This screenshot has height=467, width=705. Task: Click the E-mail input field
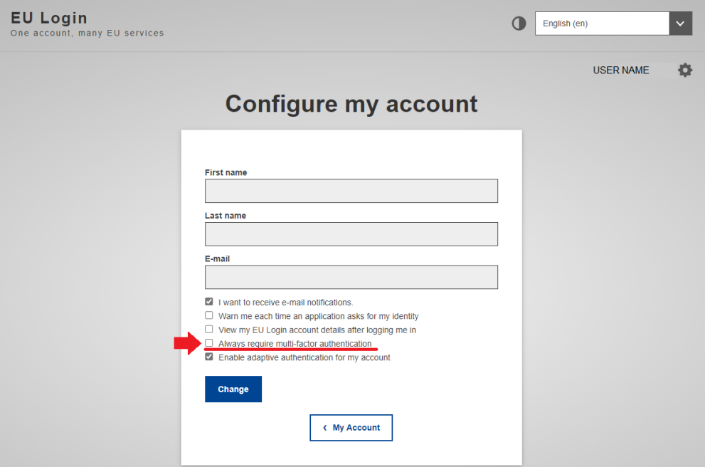pos(351,277)
